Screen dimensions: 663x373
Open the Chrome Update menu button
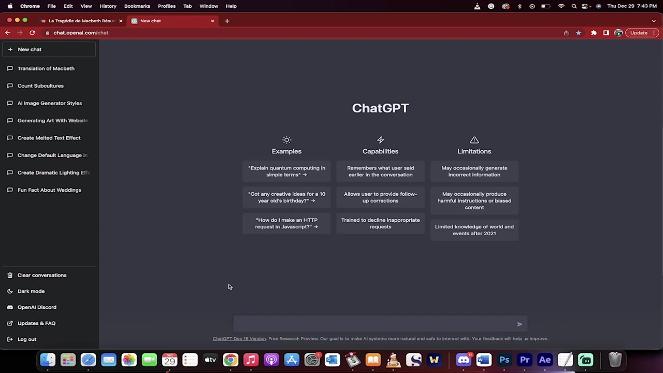639,33
